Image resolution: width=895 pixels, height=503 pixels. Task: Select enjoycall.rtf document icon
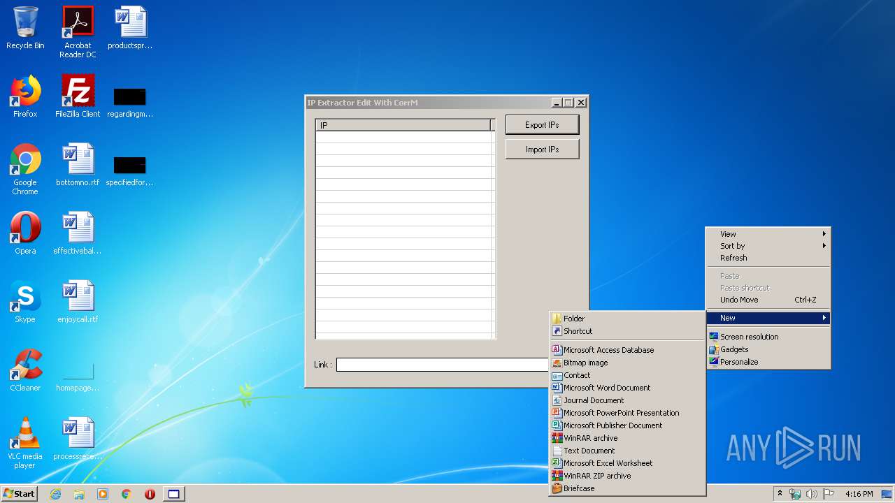click(x=78, y=302)
